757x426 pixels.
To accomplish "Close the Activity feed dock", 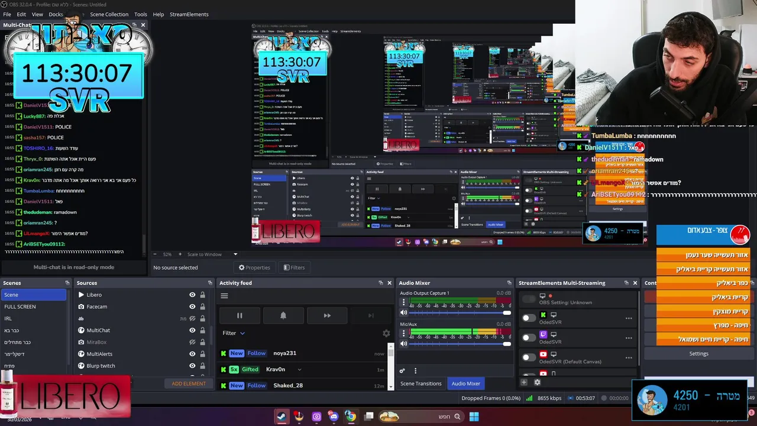I will coord(389,283).
